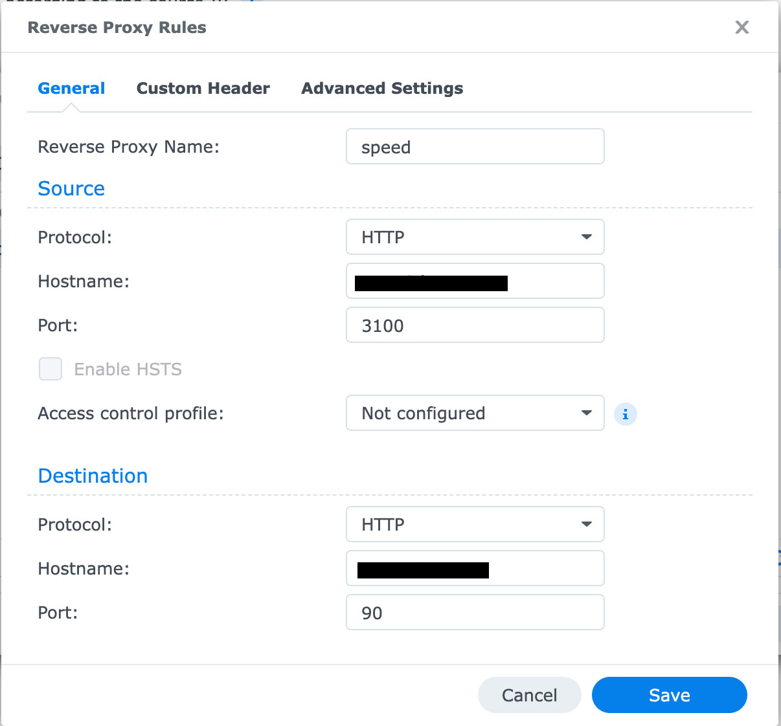Close the Reverse Proxy Rules dialog
The width and height of the screenshot is (781, 726).
741,27
